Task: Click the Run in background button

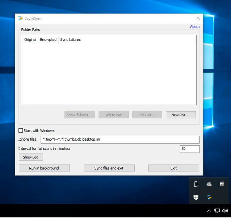Action: pos(44,168)
